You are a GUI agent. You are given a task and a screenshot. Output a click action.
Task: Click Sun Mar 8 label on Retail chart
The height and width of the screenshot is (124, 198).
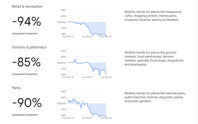[x=87, y=37]
